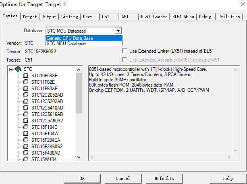
Task: Switch to the Target tab
Action: (29, 17)
